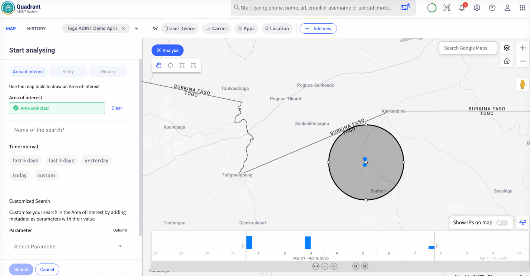Open the notifications bell
The height and width of the screenshot is (276, 530).
pos(462,8)
